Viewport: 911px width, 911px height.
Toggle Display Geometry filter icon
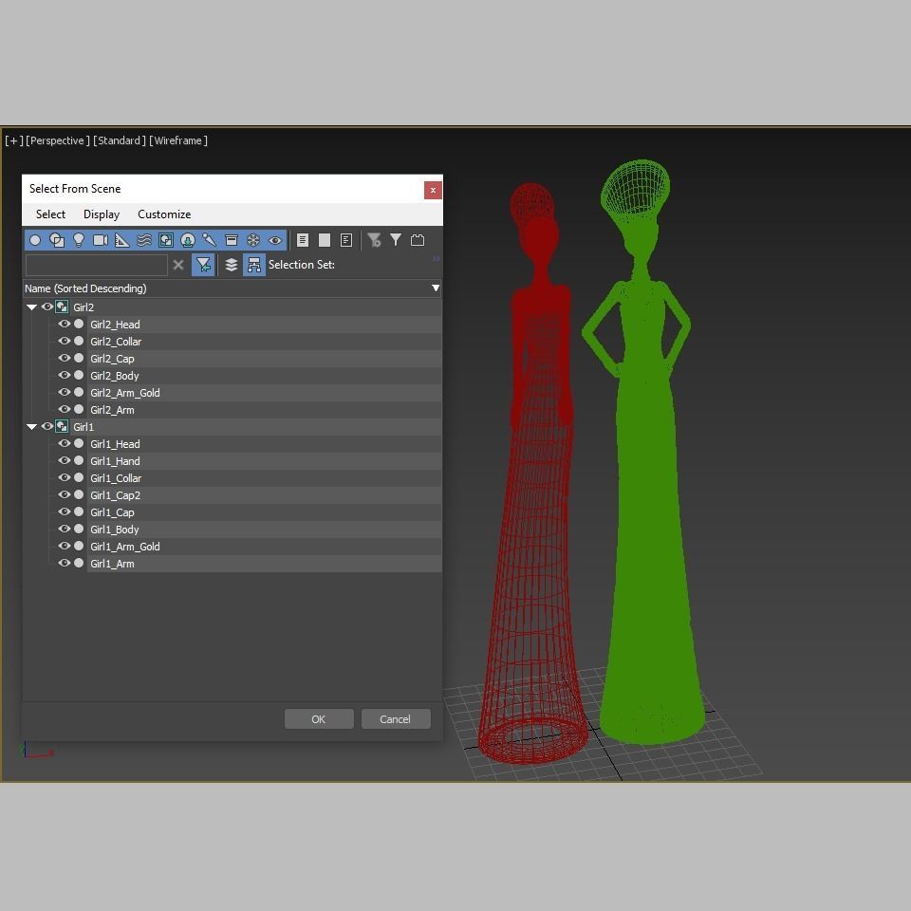pos(35,240)
